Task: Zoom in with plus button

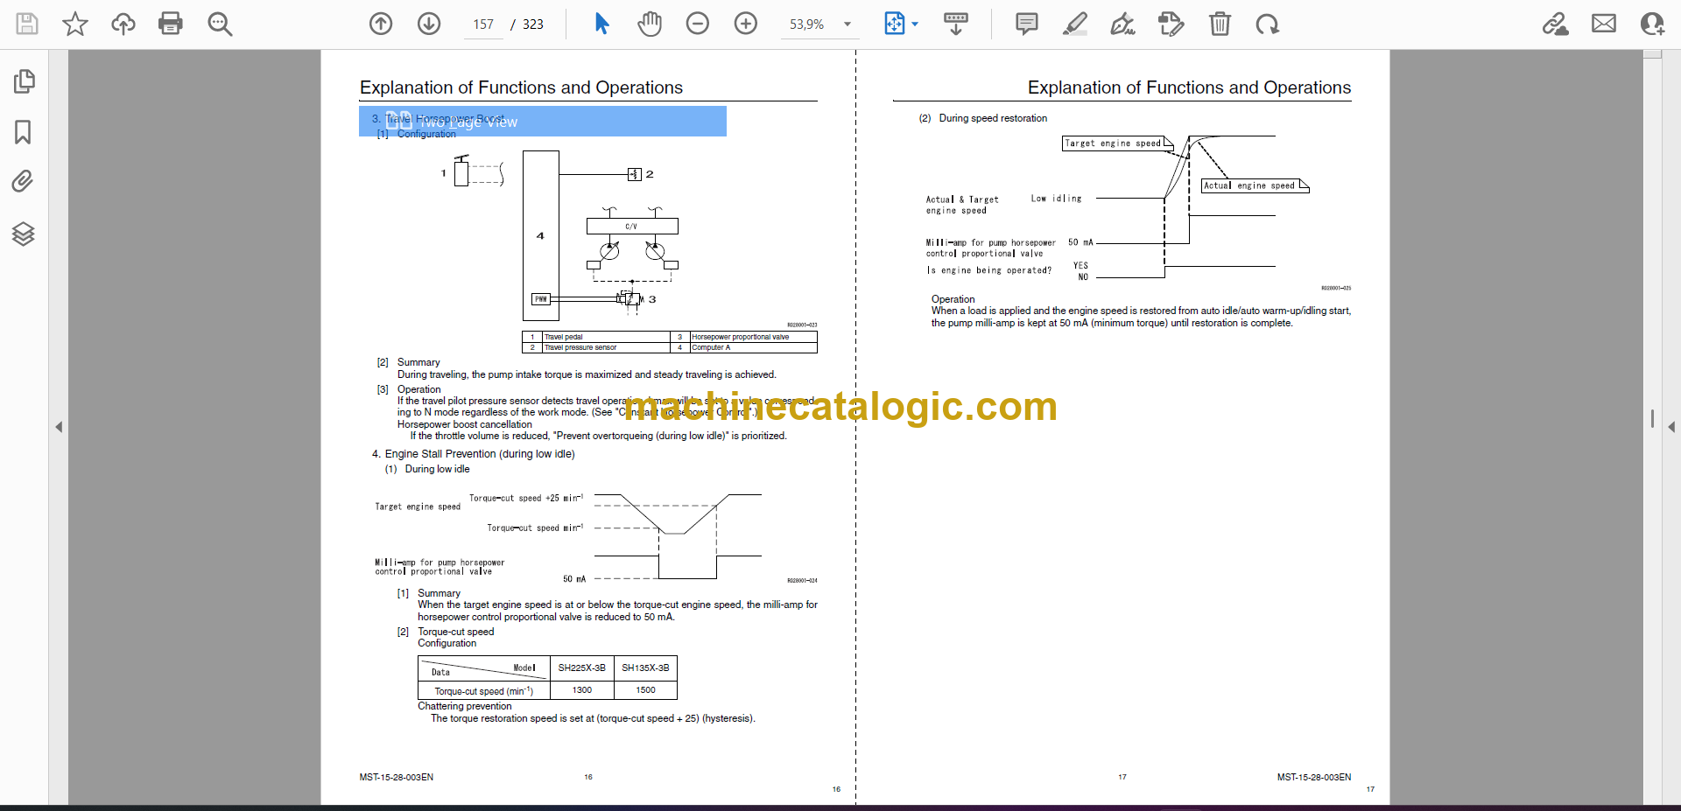Action: (746, 24)
